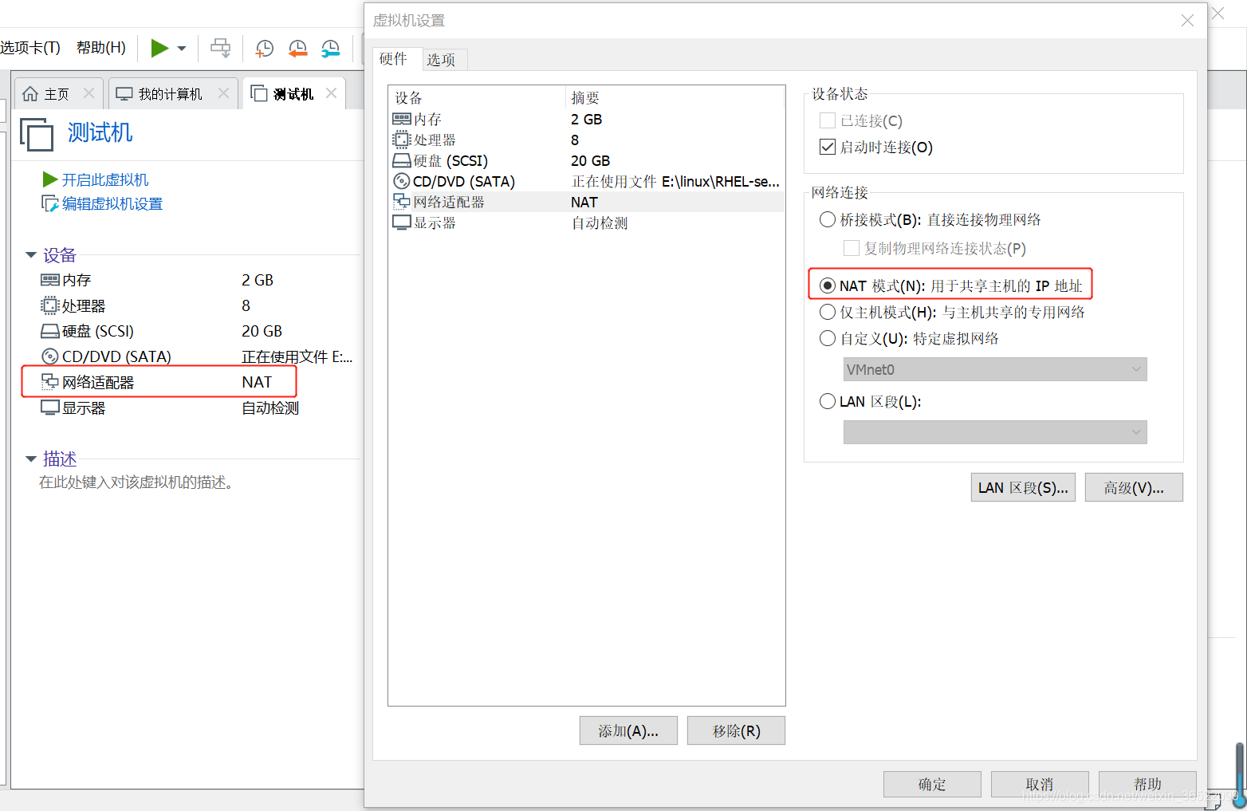Viewport: 1247px width, 811px height.
Task: Confirm settings with 确定 button
Action: (932, 785)
